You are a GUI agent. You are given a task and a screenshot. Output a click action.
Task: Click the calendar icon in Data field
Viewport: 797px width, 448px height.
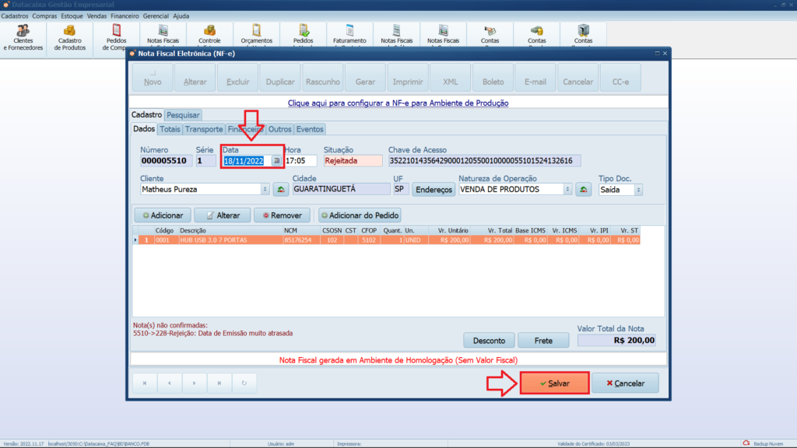point(276,161)
